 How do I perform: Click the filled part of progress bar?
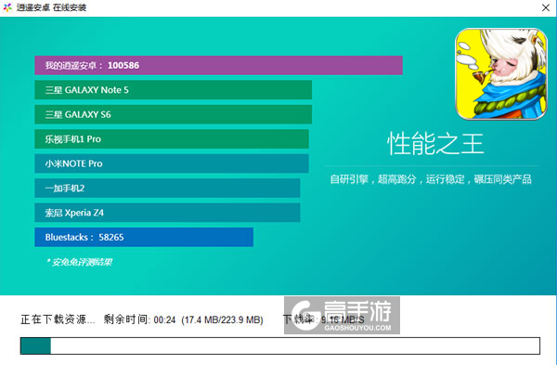click(35, 345)
